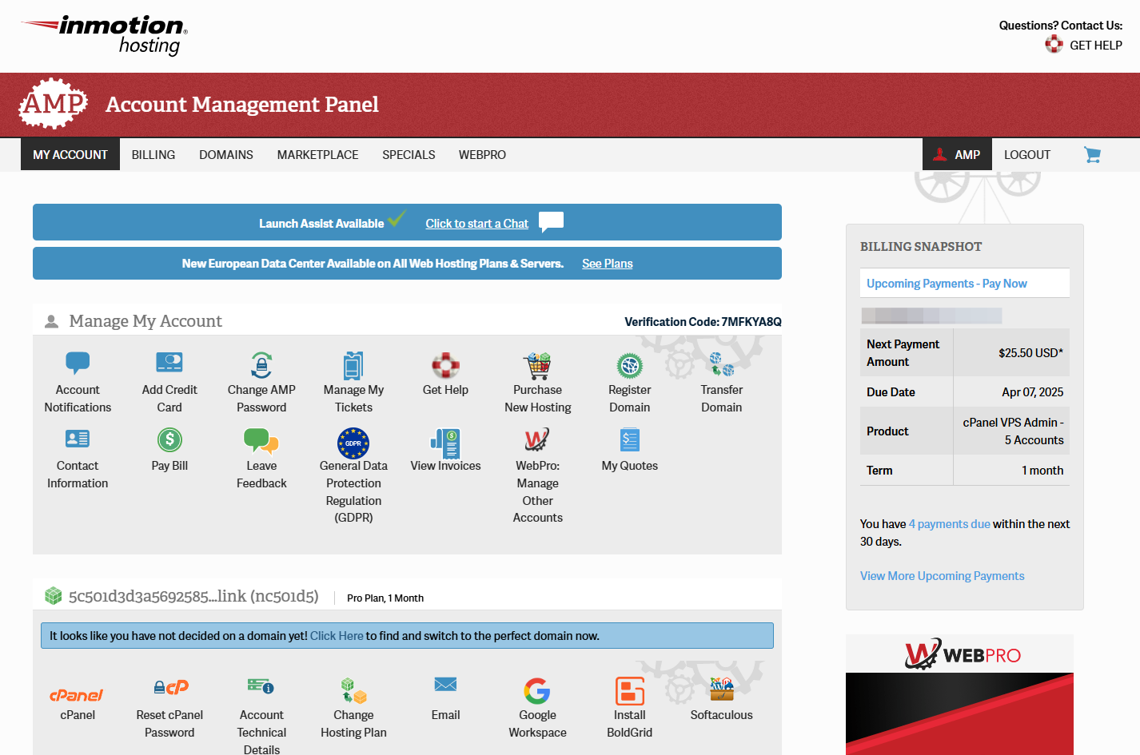This screenshot has width=1140, height=755.
Task: Click the 'Apr 07, 2025' due date
Action: pyautogui.click(x=1032, y=392)
